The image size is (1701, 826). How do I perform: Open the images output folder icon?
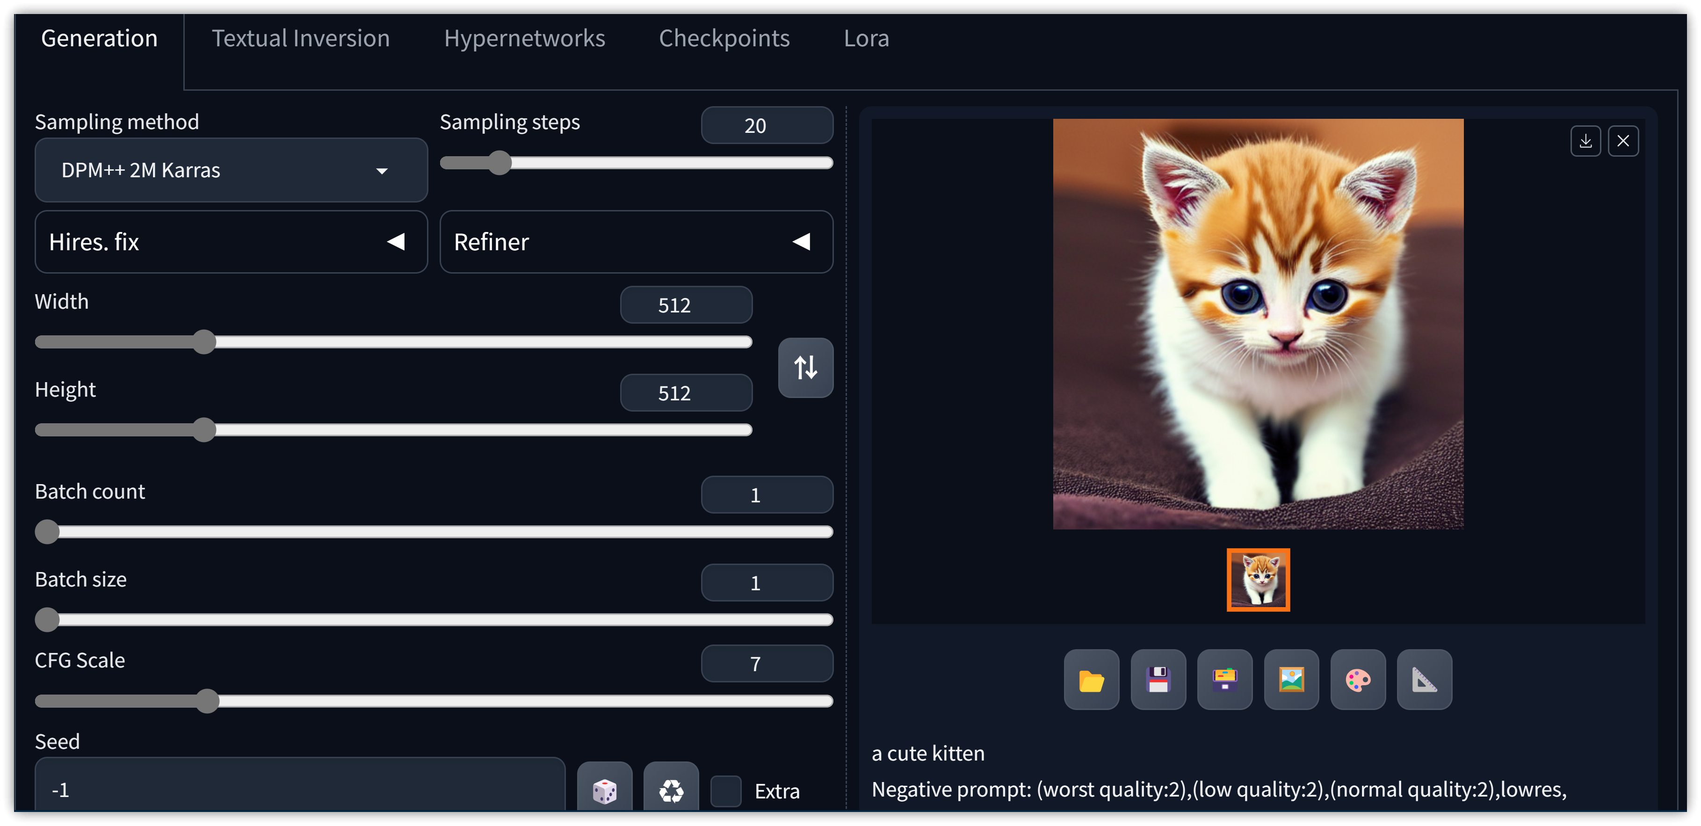point(1091,680)
